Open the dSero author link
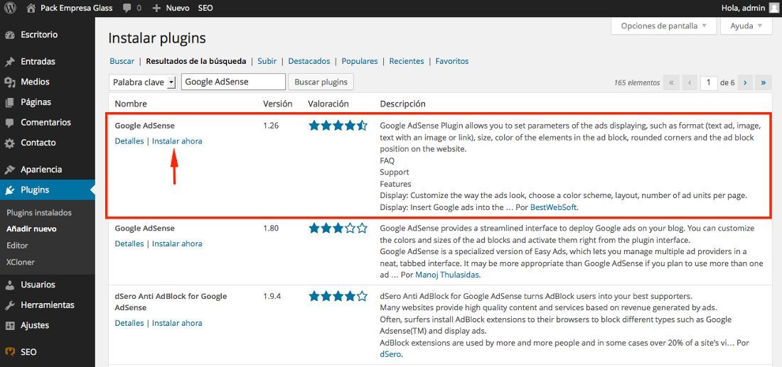 click(390, 354)
